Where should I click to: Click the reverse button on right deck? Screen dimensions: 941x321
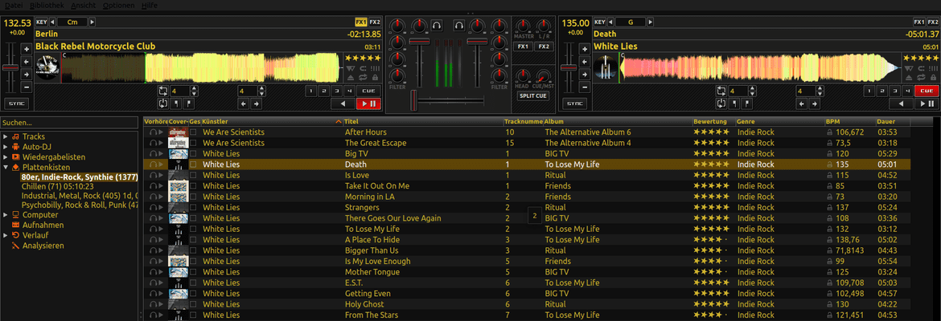pos(902,104)
